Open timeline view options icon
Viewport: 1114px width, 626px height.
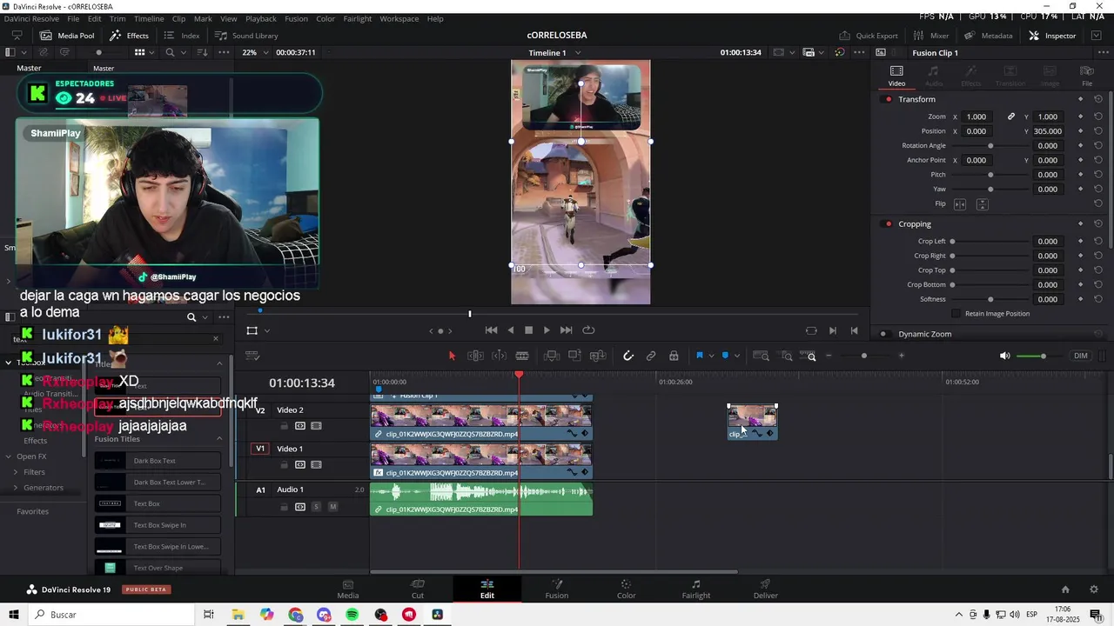point(252,356)
